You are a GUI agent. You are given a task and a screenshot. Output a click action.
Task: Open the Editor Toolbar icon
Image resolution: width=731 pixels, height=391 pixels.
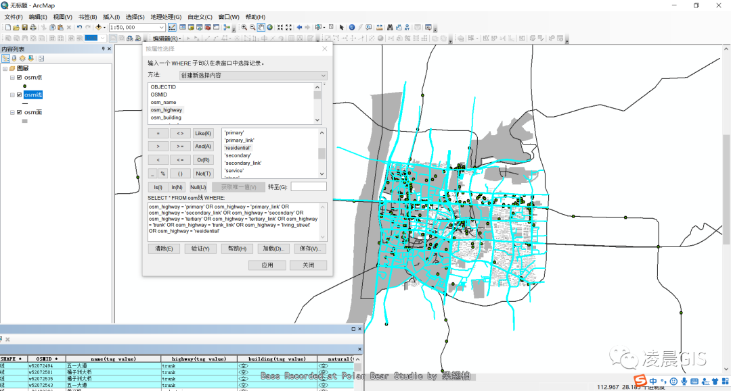172,28
